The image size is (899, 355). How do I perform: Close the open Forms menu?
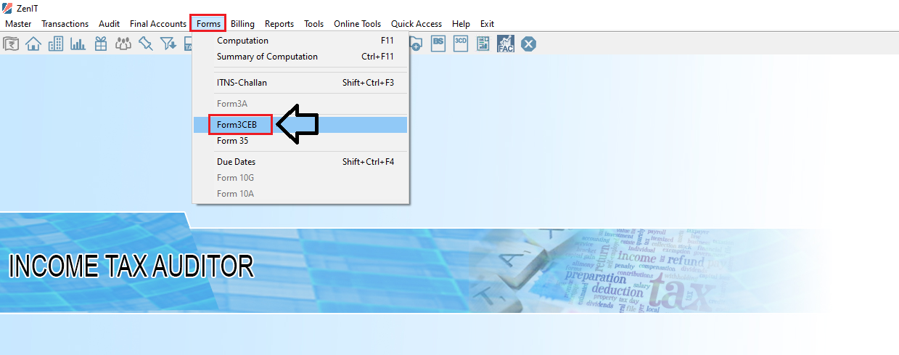point(208,24)
